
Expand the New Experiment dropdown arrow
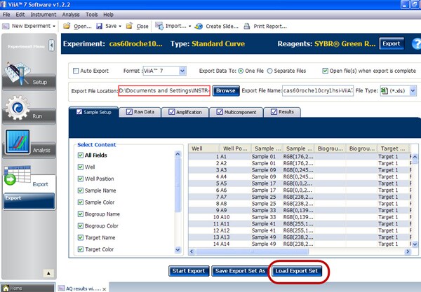coord(54,26)
